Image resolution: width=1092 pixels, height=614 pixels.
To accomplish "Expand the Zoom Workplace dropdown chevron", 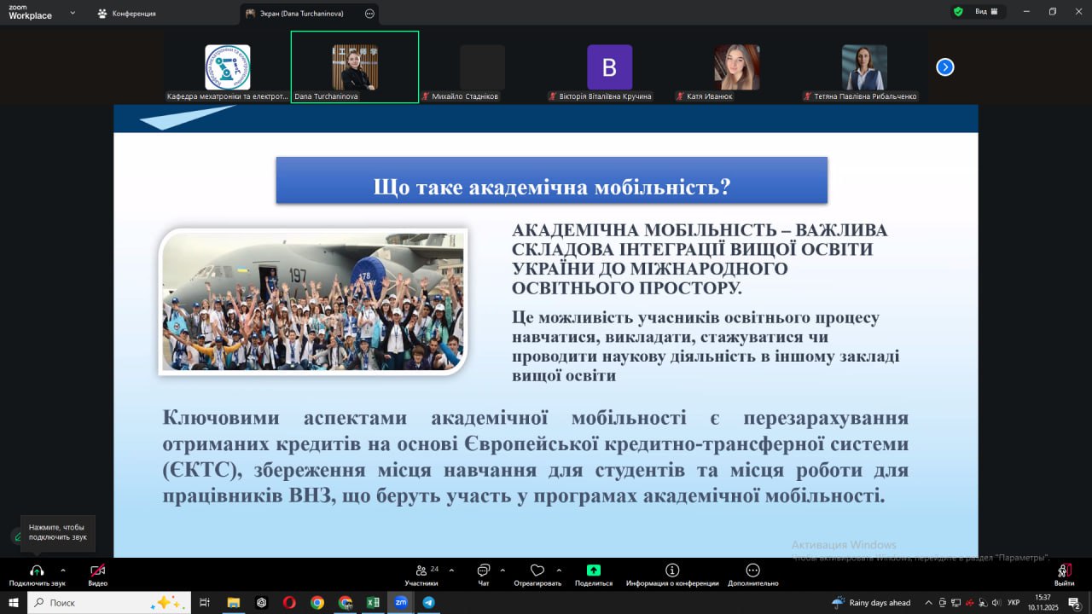I will coord(73,13).
